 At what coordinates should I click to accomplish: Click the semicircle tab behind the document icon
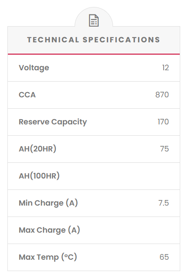(94, 17)
